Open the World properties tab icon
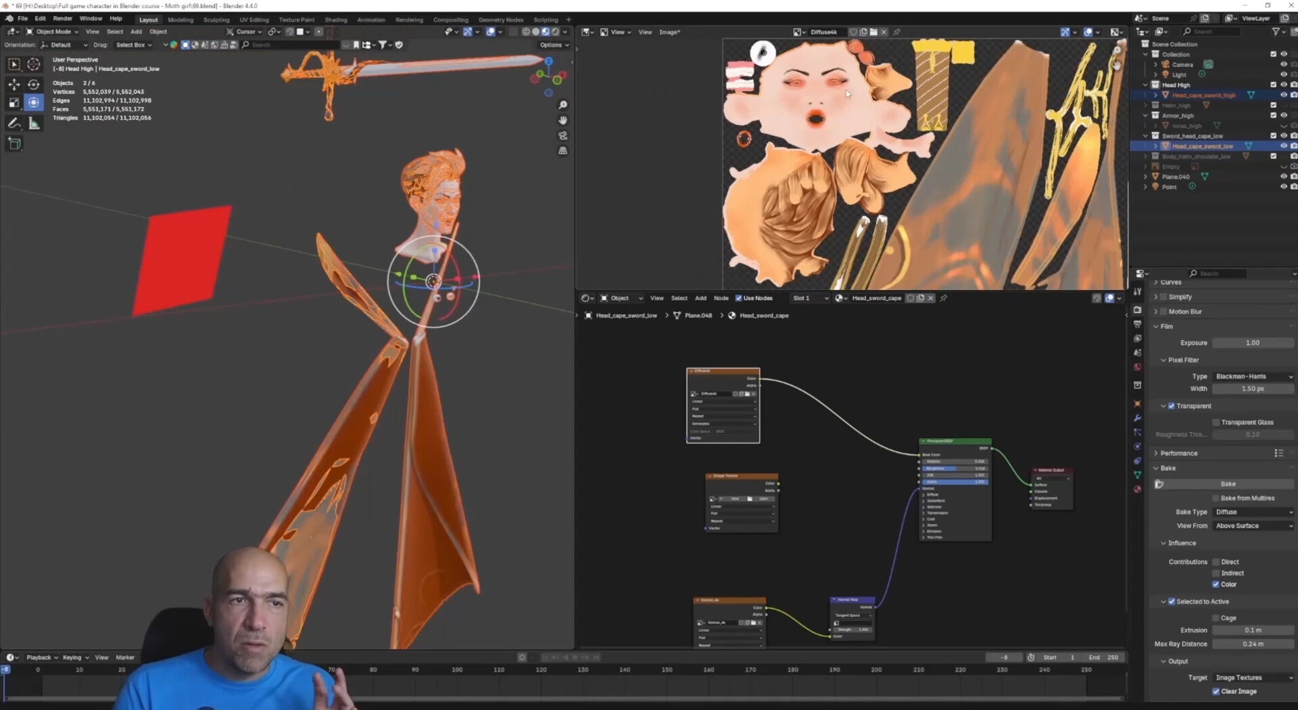Image resolution: width=1298 pixels, height=710 pixels. click(x=1138, y=367)
